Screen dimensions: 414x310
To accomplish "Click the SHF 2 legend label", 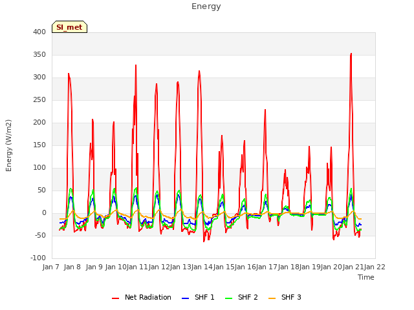I will [x=248, y=297].
